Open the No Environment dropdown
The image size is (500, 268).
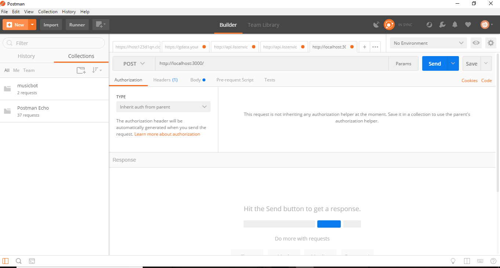428,43
